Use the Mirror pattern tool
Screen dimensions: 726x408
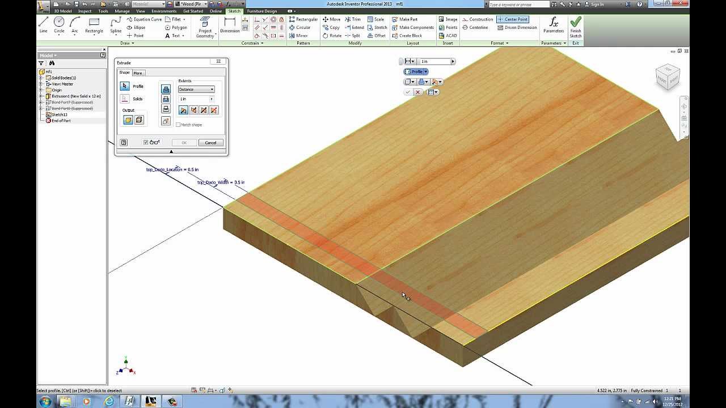coord(298,35)
